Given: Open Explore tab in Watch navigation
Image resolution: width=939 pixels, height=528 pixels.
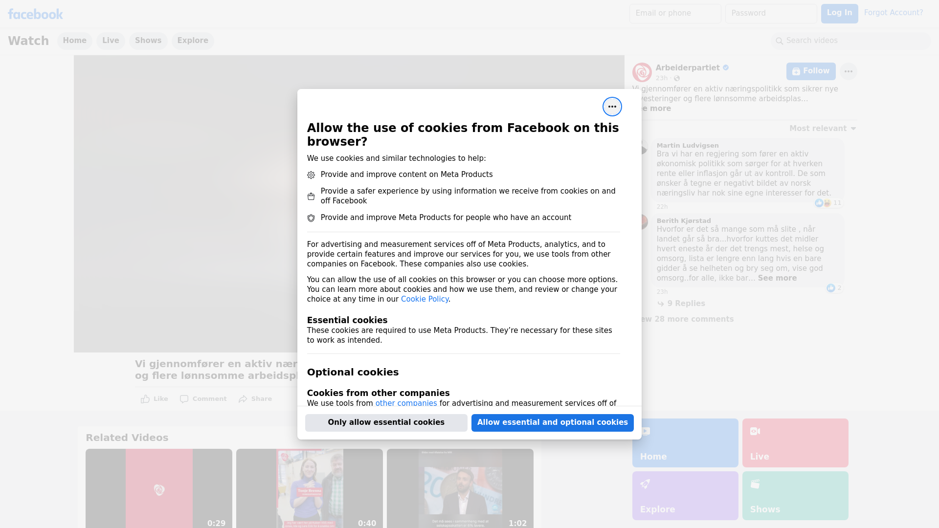Looking at the screenshot, I should tap(193, 41).
